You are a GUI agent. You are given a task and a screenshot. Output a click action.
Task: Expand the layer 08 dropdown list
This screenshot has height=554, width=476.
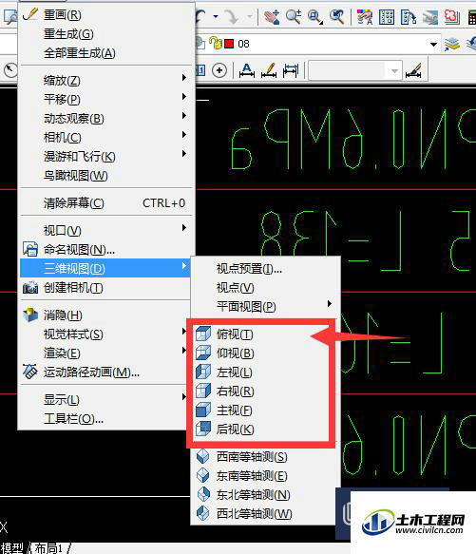click(x=433, y=44)
